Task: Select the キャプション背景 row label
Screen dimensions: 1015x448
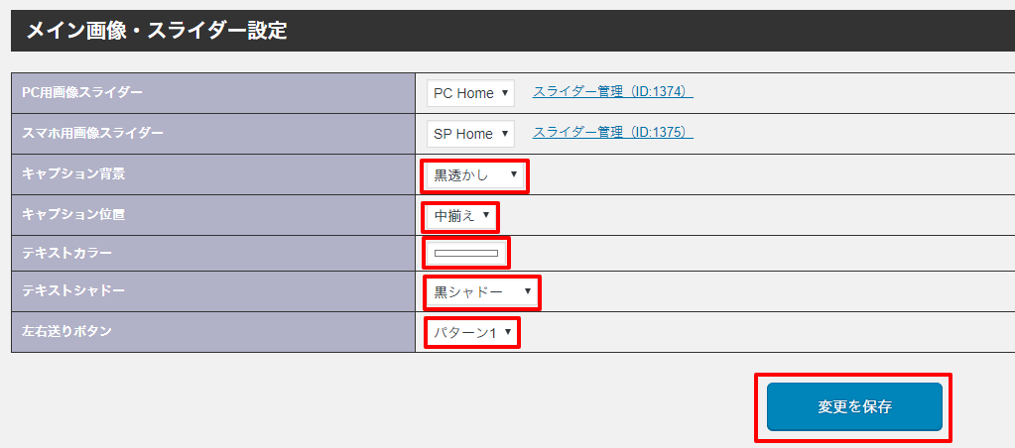Action: point(73,173)
